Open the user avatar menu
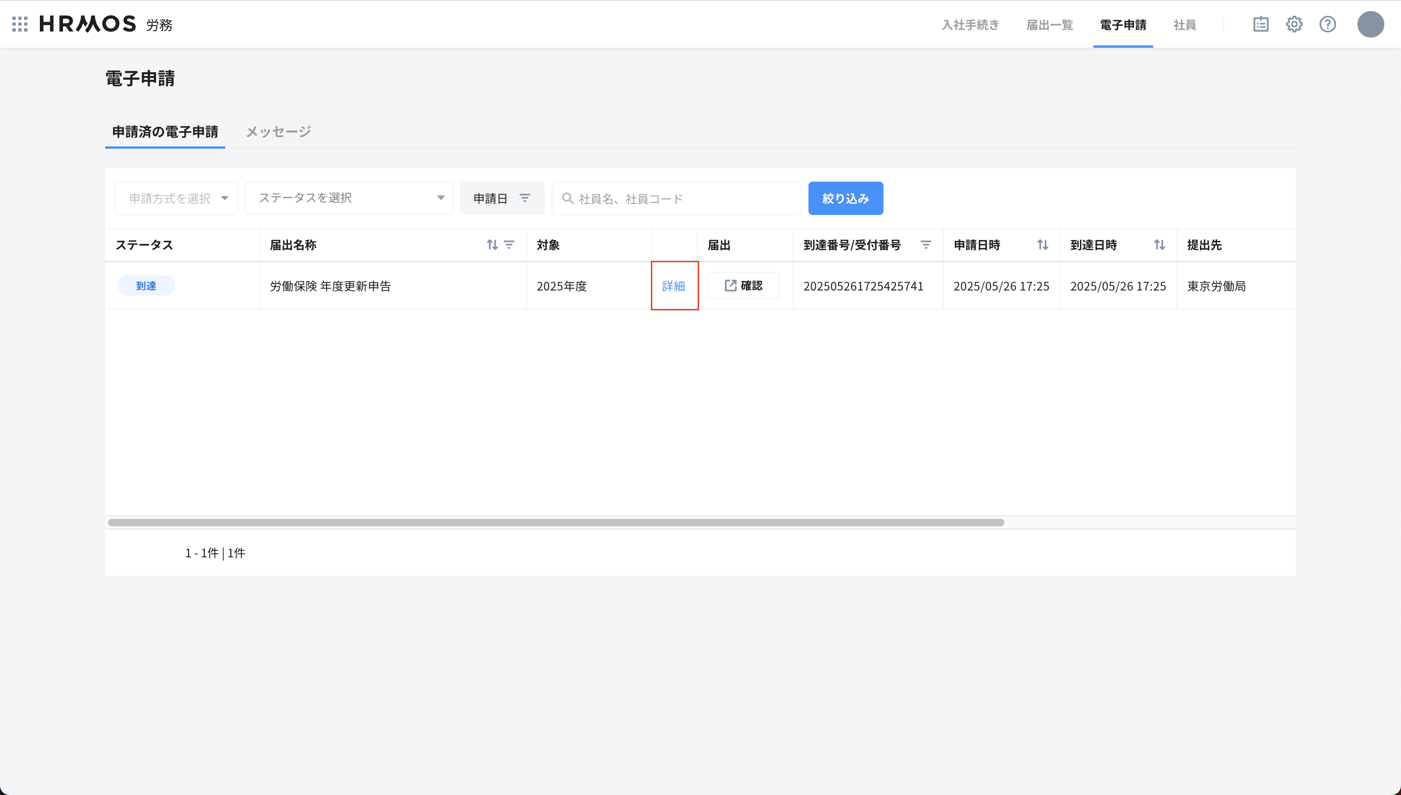This screenshot has width=1401, height=795. [1370, 25]
